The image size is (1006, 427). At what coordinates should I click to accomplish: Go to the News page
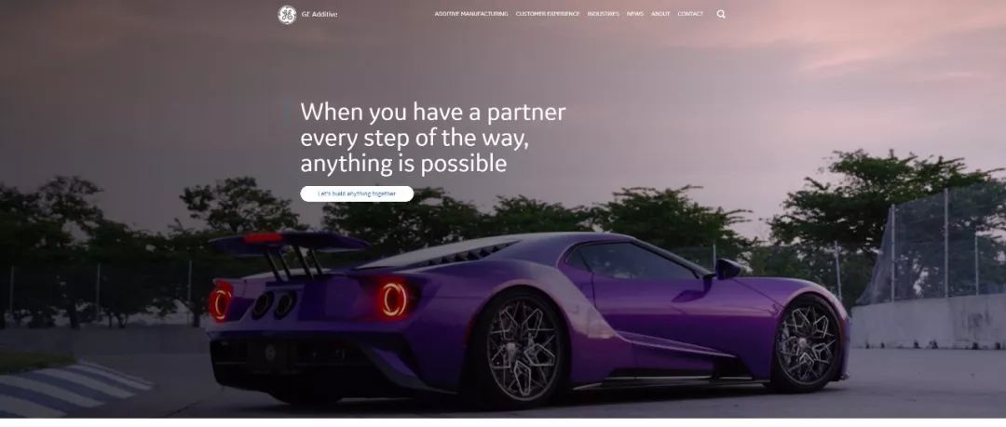(x=635, y=14)
